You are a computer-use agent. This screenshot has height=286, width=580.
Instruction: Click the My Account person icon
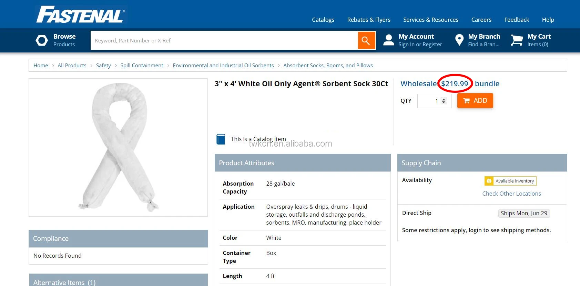point(389,40)
